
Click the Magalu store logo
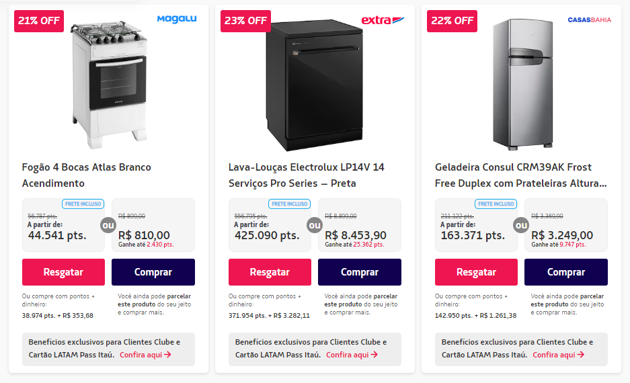(177, 19)
